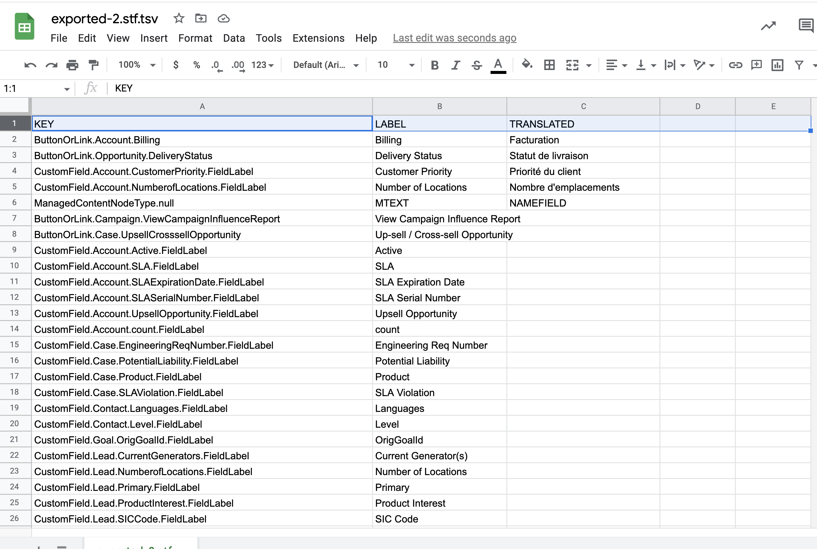
Task: Select the column C header
Action: click(x=583, y=106)
